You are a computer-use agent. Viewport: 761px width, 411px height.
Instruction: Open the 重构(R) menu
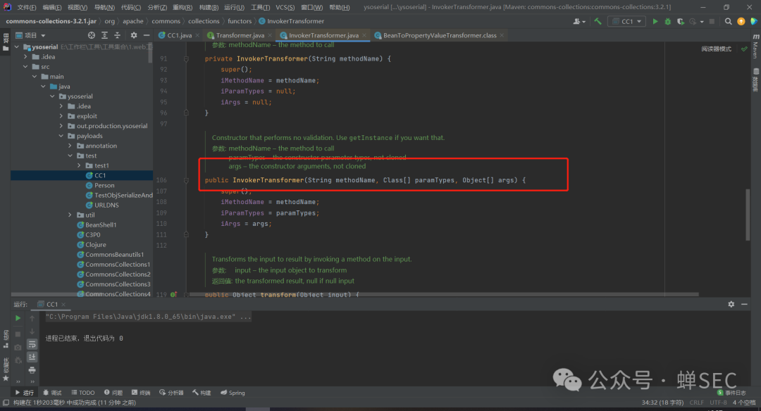click(182, 7)
